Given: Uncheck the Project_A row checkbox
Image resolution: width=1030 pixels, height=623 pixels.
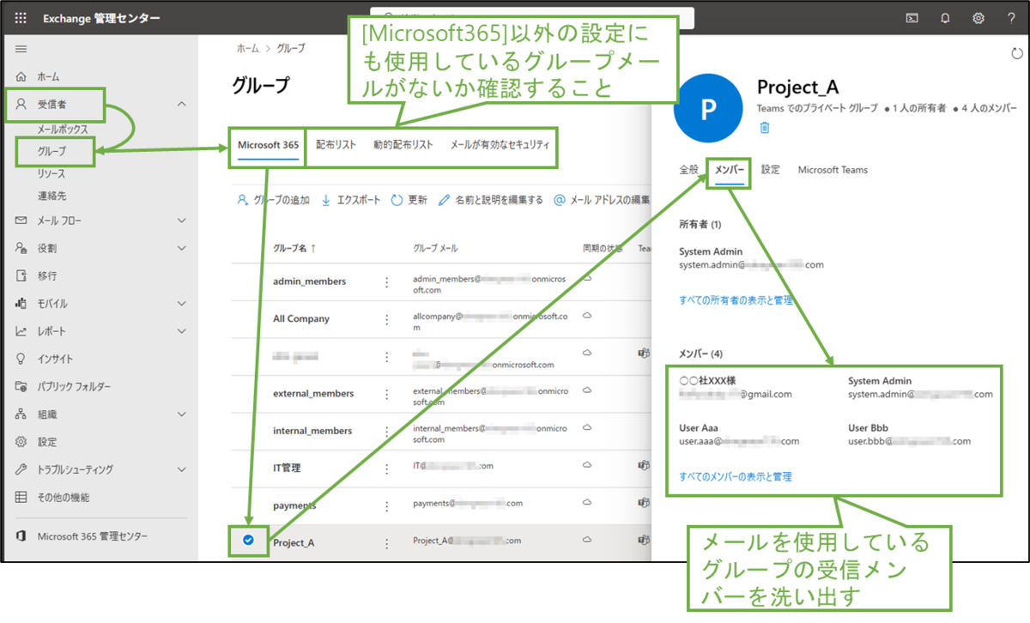Looking at the screenshot, I should [248, 540].
